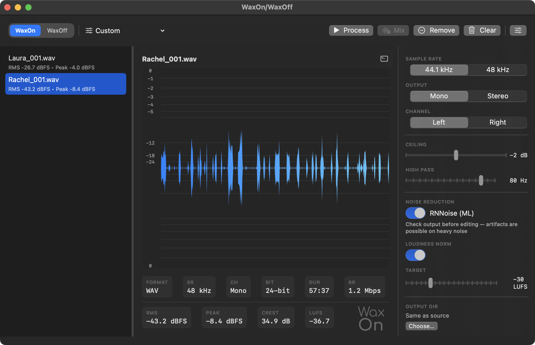
Task: Select Laura_001.wav in the file list
Action: pyautogui.click(x=53, y=62)
